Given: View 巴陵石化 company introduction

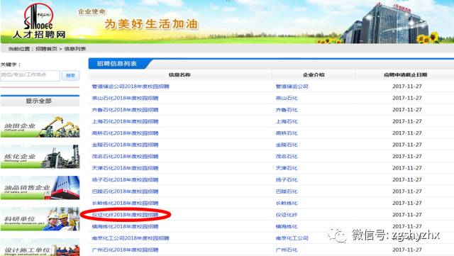Looking at the screenshot, I should [287, 191].
